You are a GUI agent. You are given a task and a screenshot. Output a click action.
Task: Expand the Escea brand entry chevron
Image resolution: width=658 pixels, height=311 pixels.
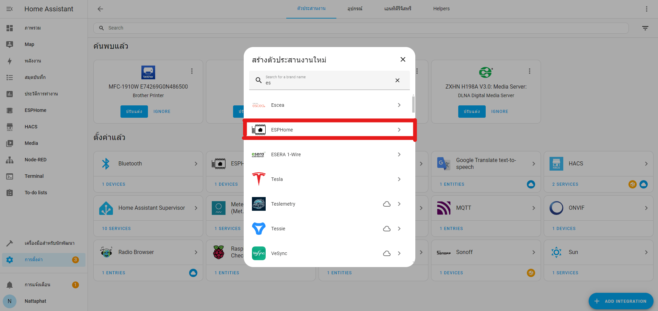[x=399, y=105]
